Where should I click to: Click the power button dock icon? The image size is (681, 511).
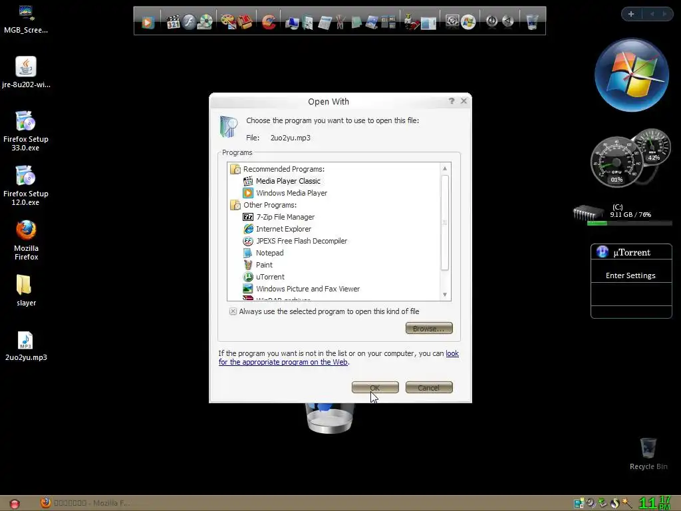click(x=491, y=21)
